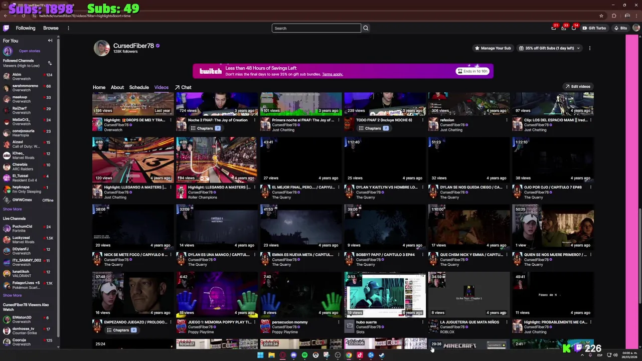Click Poppy Playtime link under persecucion mommy
Screen dimensions: 642x361
pos(284,332)
